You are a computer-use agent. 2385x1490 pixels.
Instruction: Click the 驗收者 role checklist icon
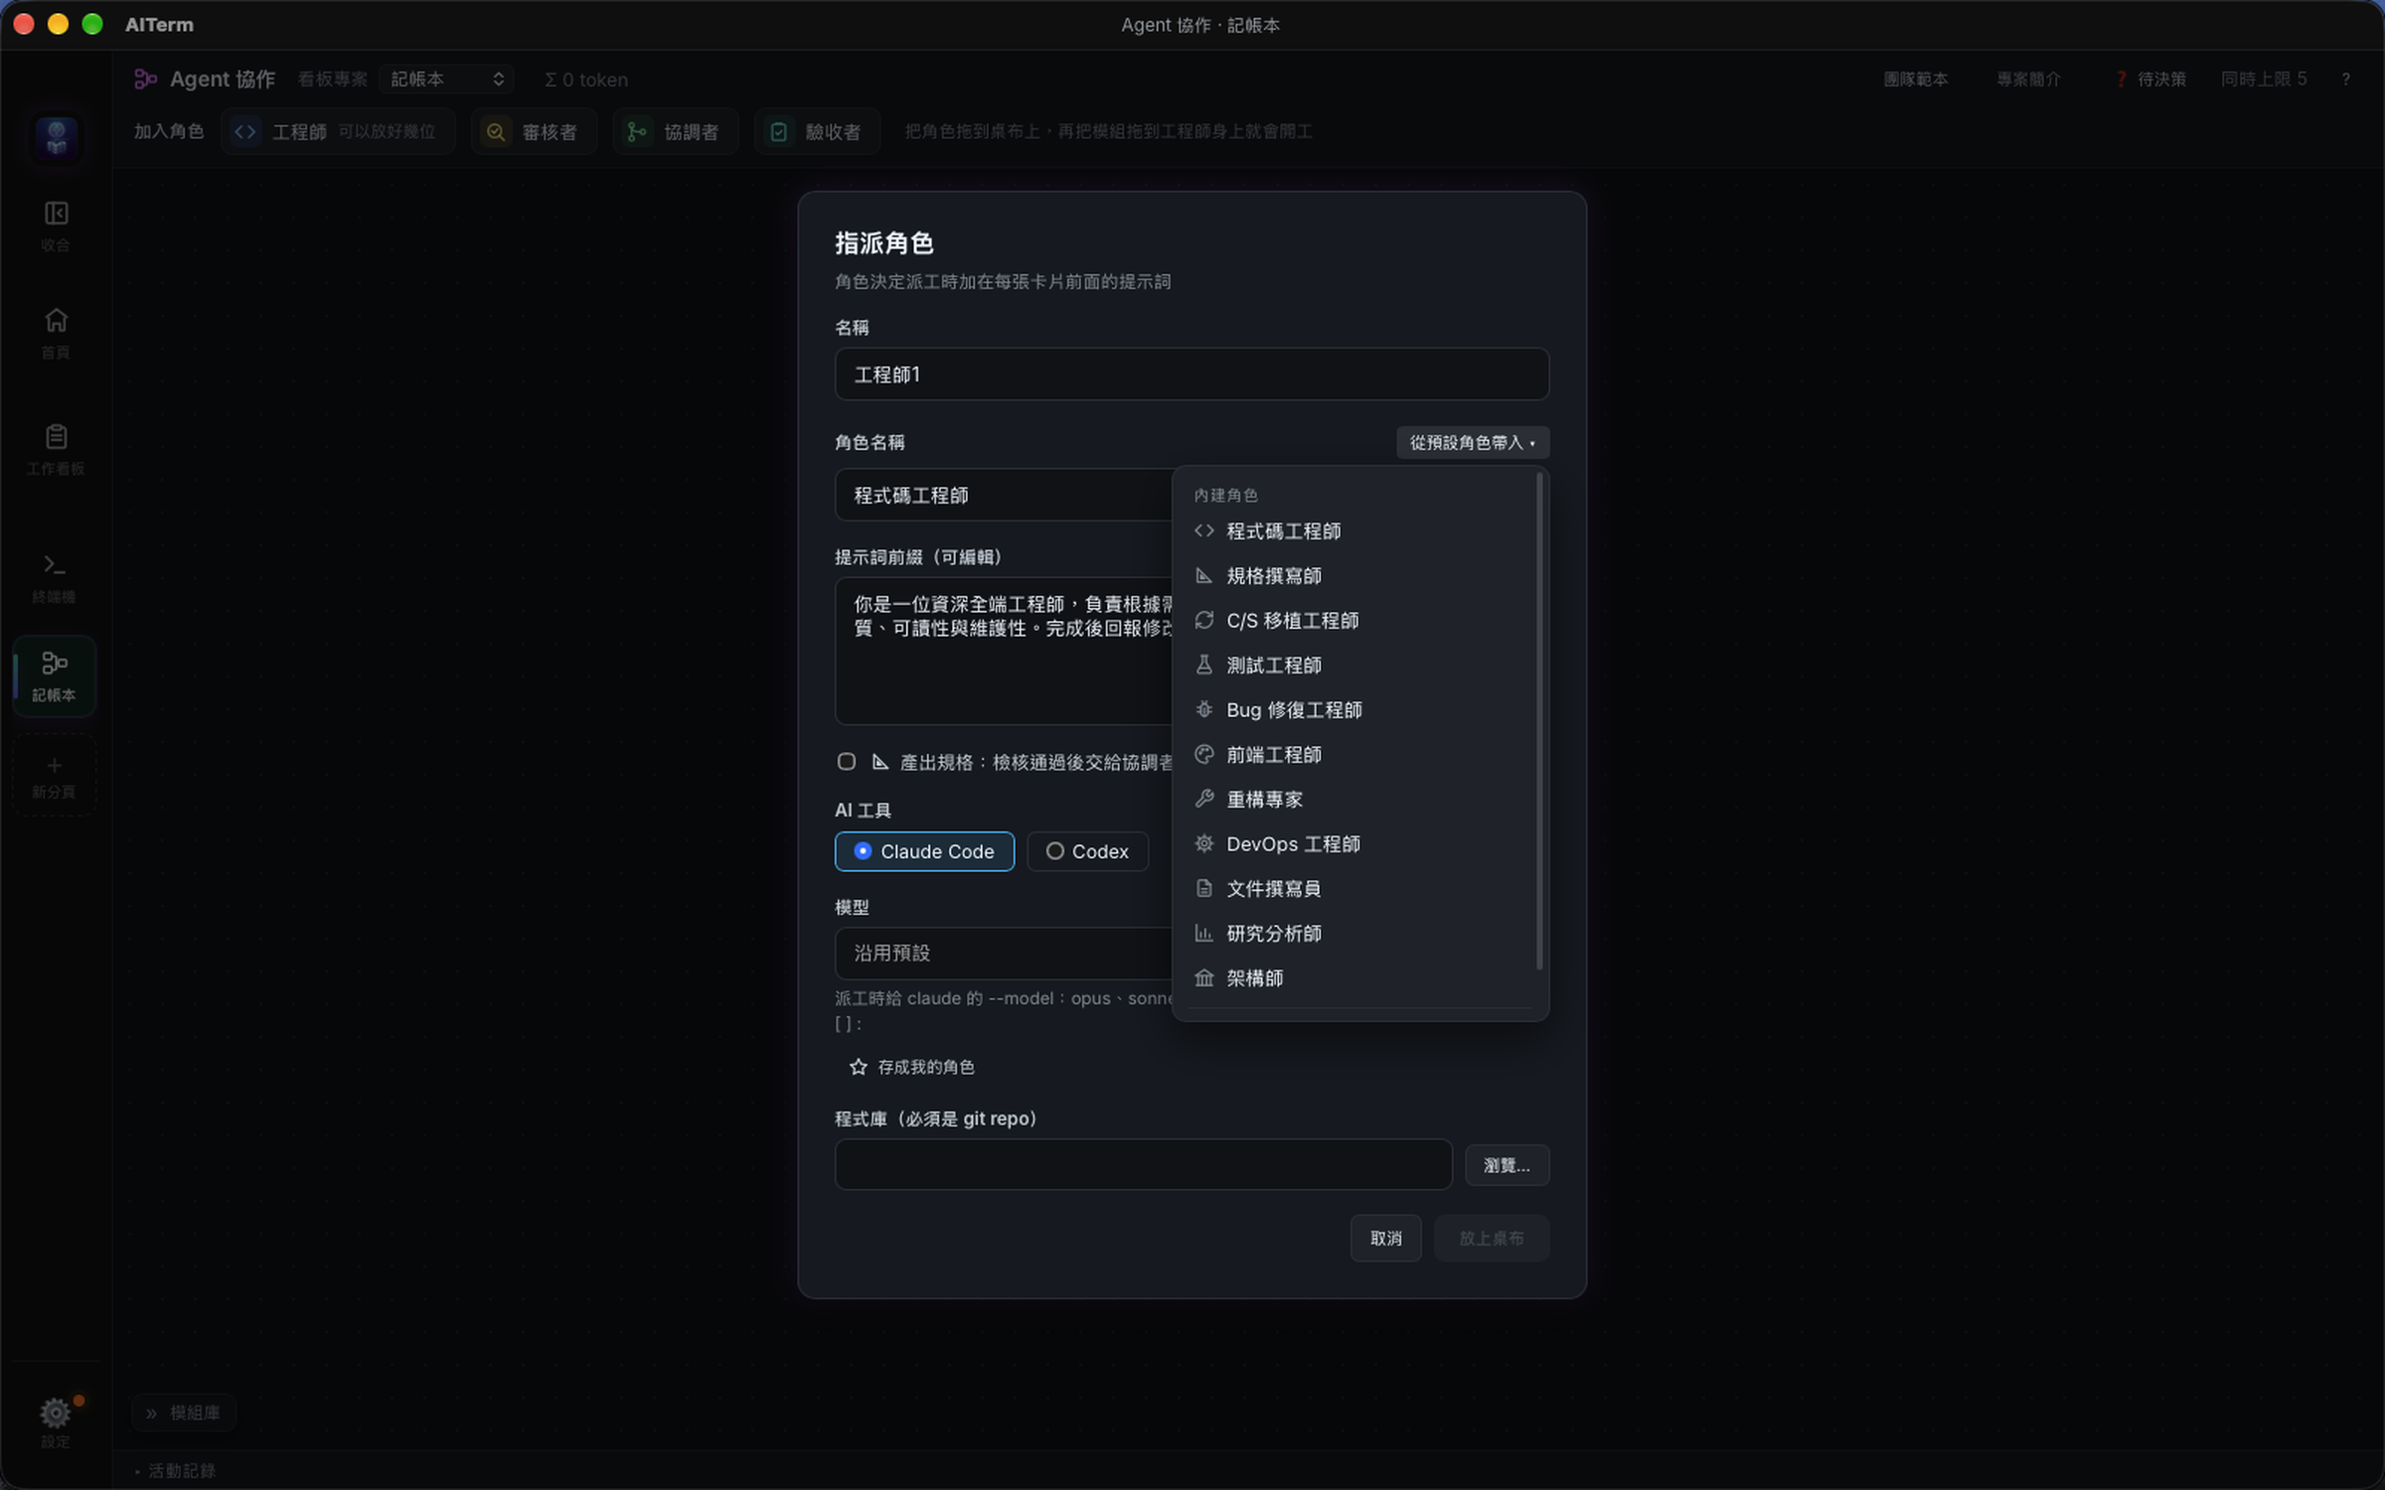tap(779, 131)
